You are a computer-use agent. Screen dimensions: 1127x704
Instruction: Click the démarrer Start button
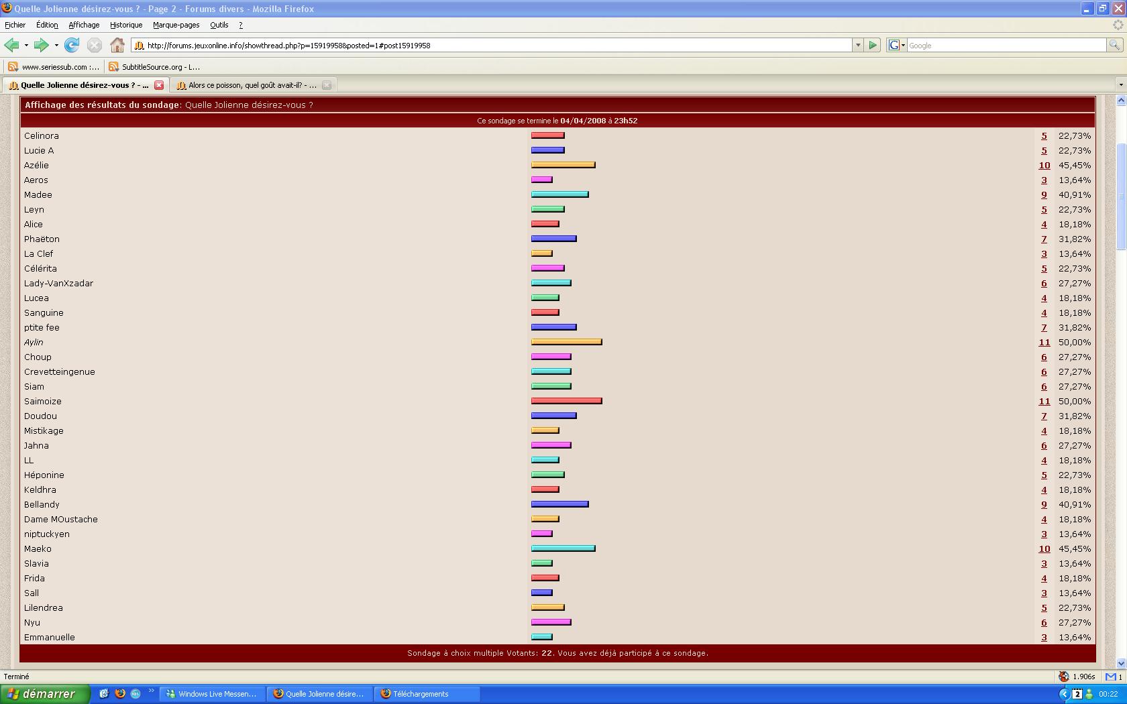pyautogui.click(x=45, y=694)
